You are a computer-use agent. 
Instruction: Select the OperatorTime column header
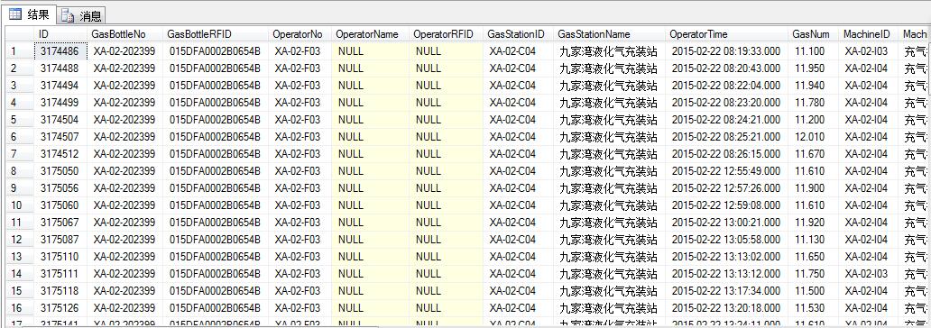(x=727, y=34)
